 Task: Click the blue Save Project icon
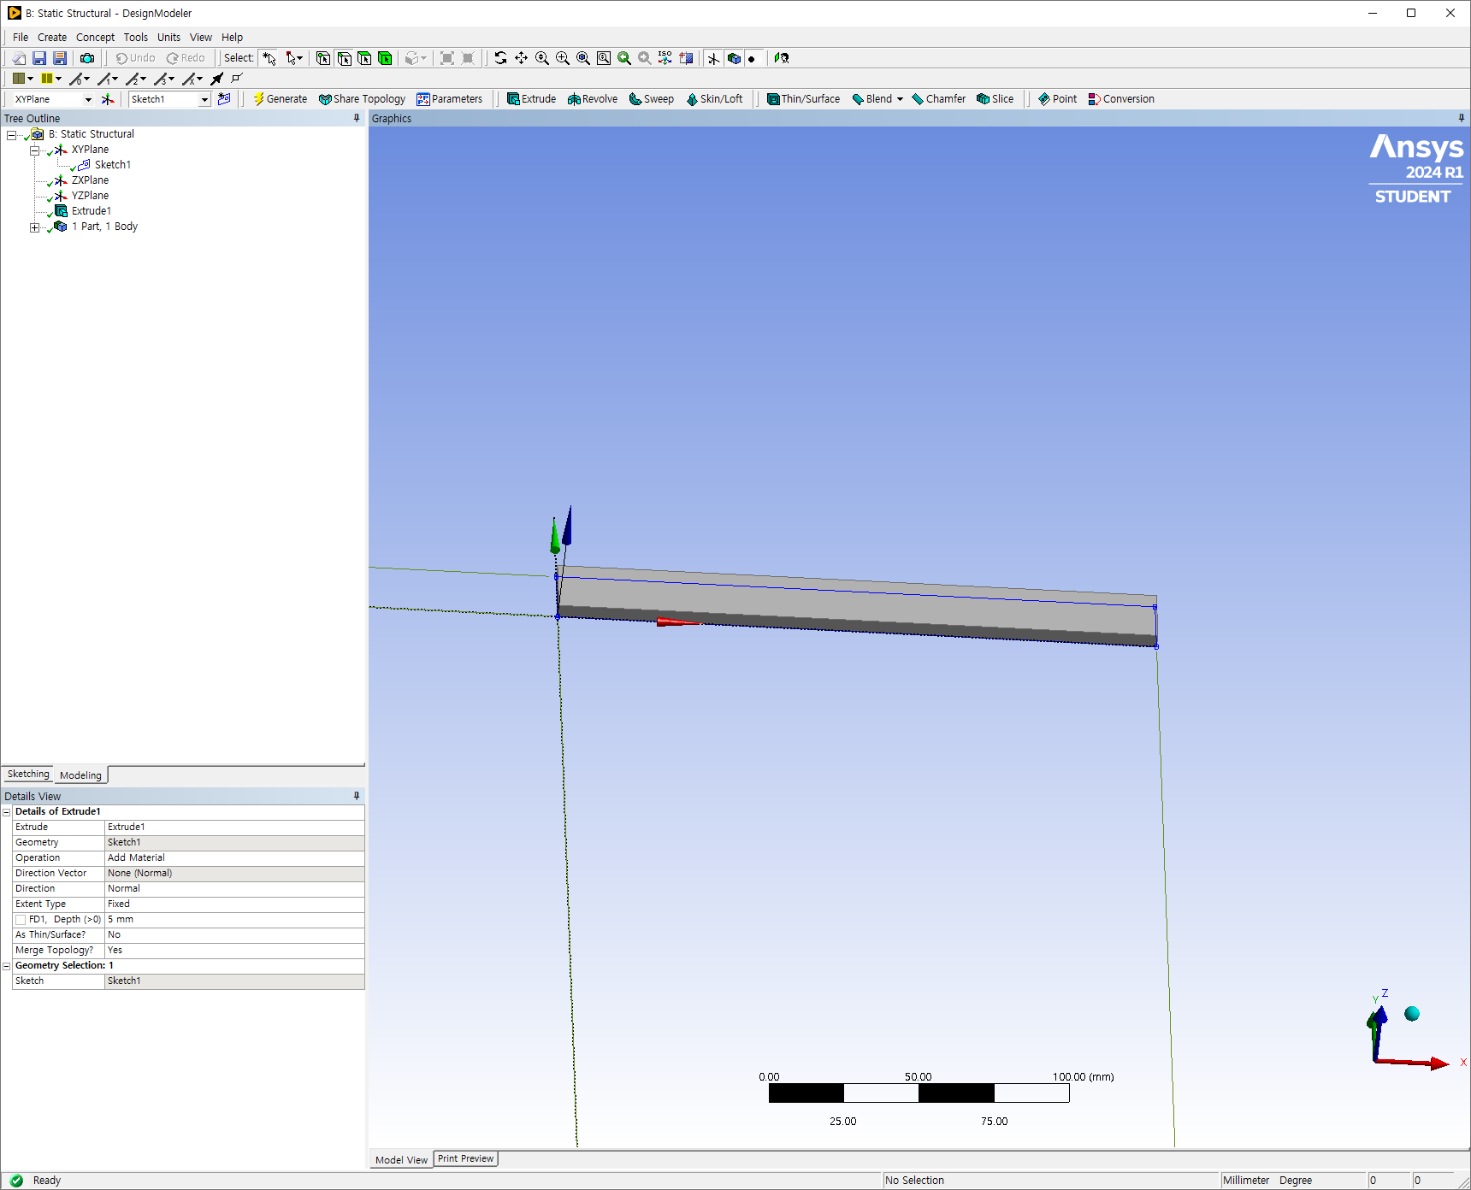click(x=39, y=58)
